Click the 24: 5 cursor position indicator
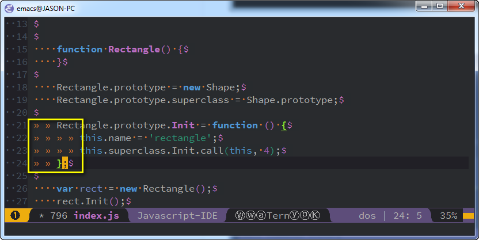Image resolution: width=479 pixels, height=240 pixels. [x=408, y=216]
